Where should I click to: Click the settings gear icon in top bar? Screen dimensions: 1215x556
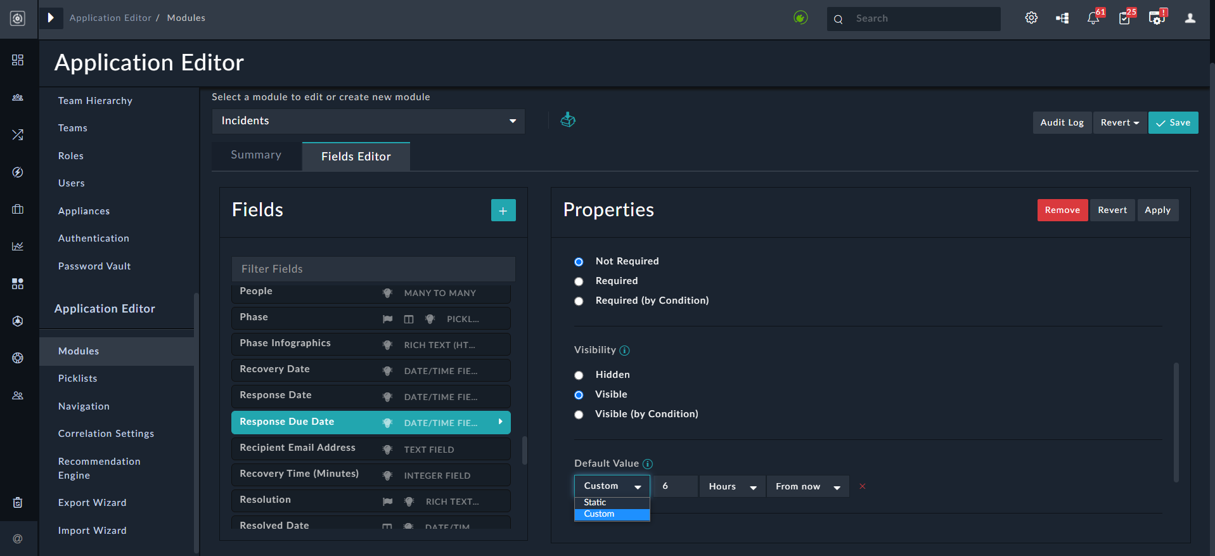[1031, 18]
